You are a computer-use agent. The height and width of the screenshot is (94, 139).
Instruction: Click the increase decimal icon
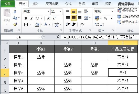tap(97, 24)
